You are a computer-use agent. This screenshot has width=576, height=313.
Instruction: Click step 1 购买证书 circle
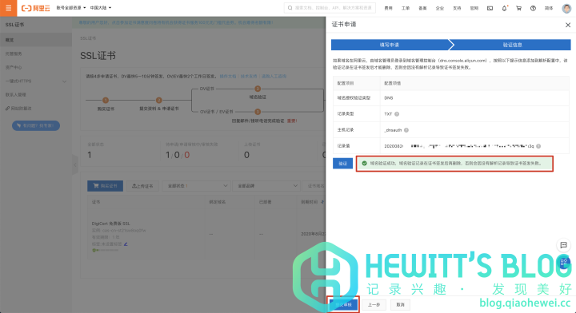pyautogui.click(x=106, y=100)
